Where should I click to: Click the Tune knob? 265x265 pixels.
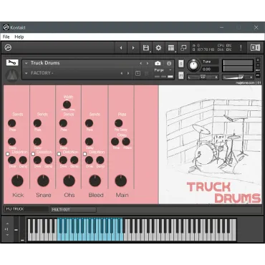tap(193, 65)
